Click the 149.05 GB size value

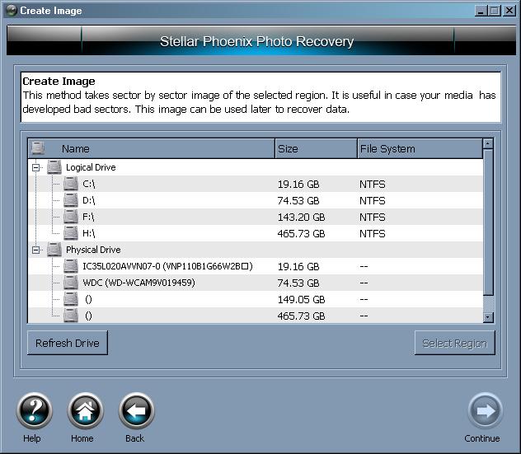pos(301,299)
